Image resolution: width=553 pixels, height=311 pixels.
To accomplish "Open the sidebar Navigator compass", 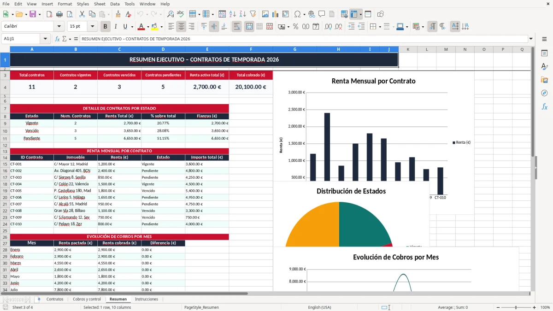I will (544, 93).
